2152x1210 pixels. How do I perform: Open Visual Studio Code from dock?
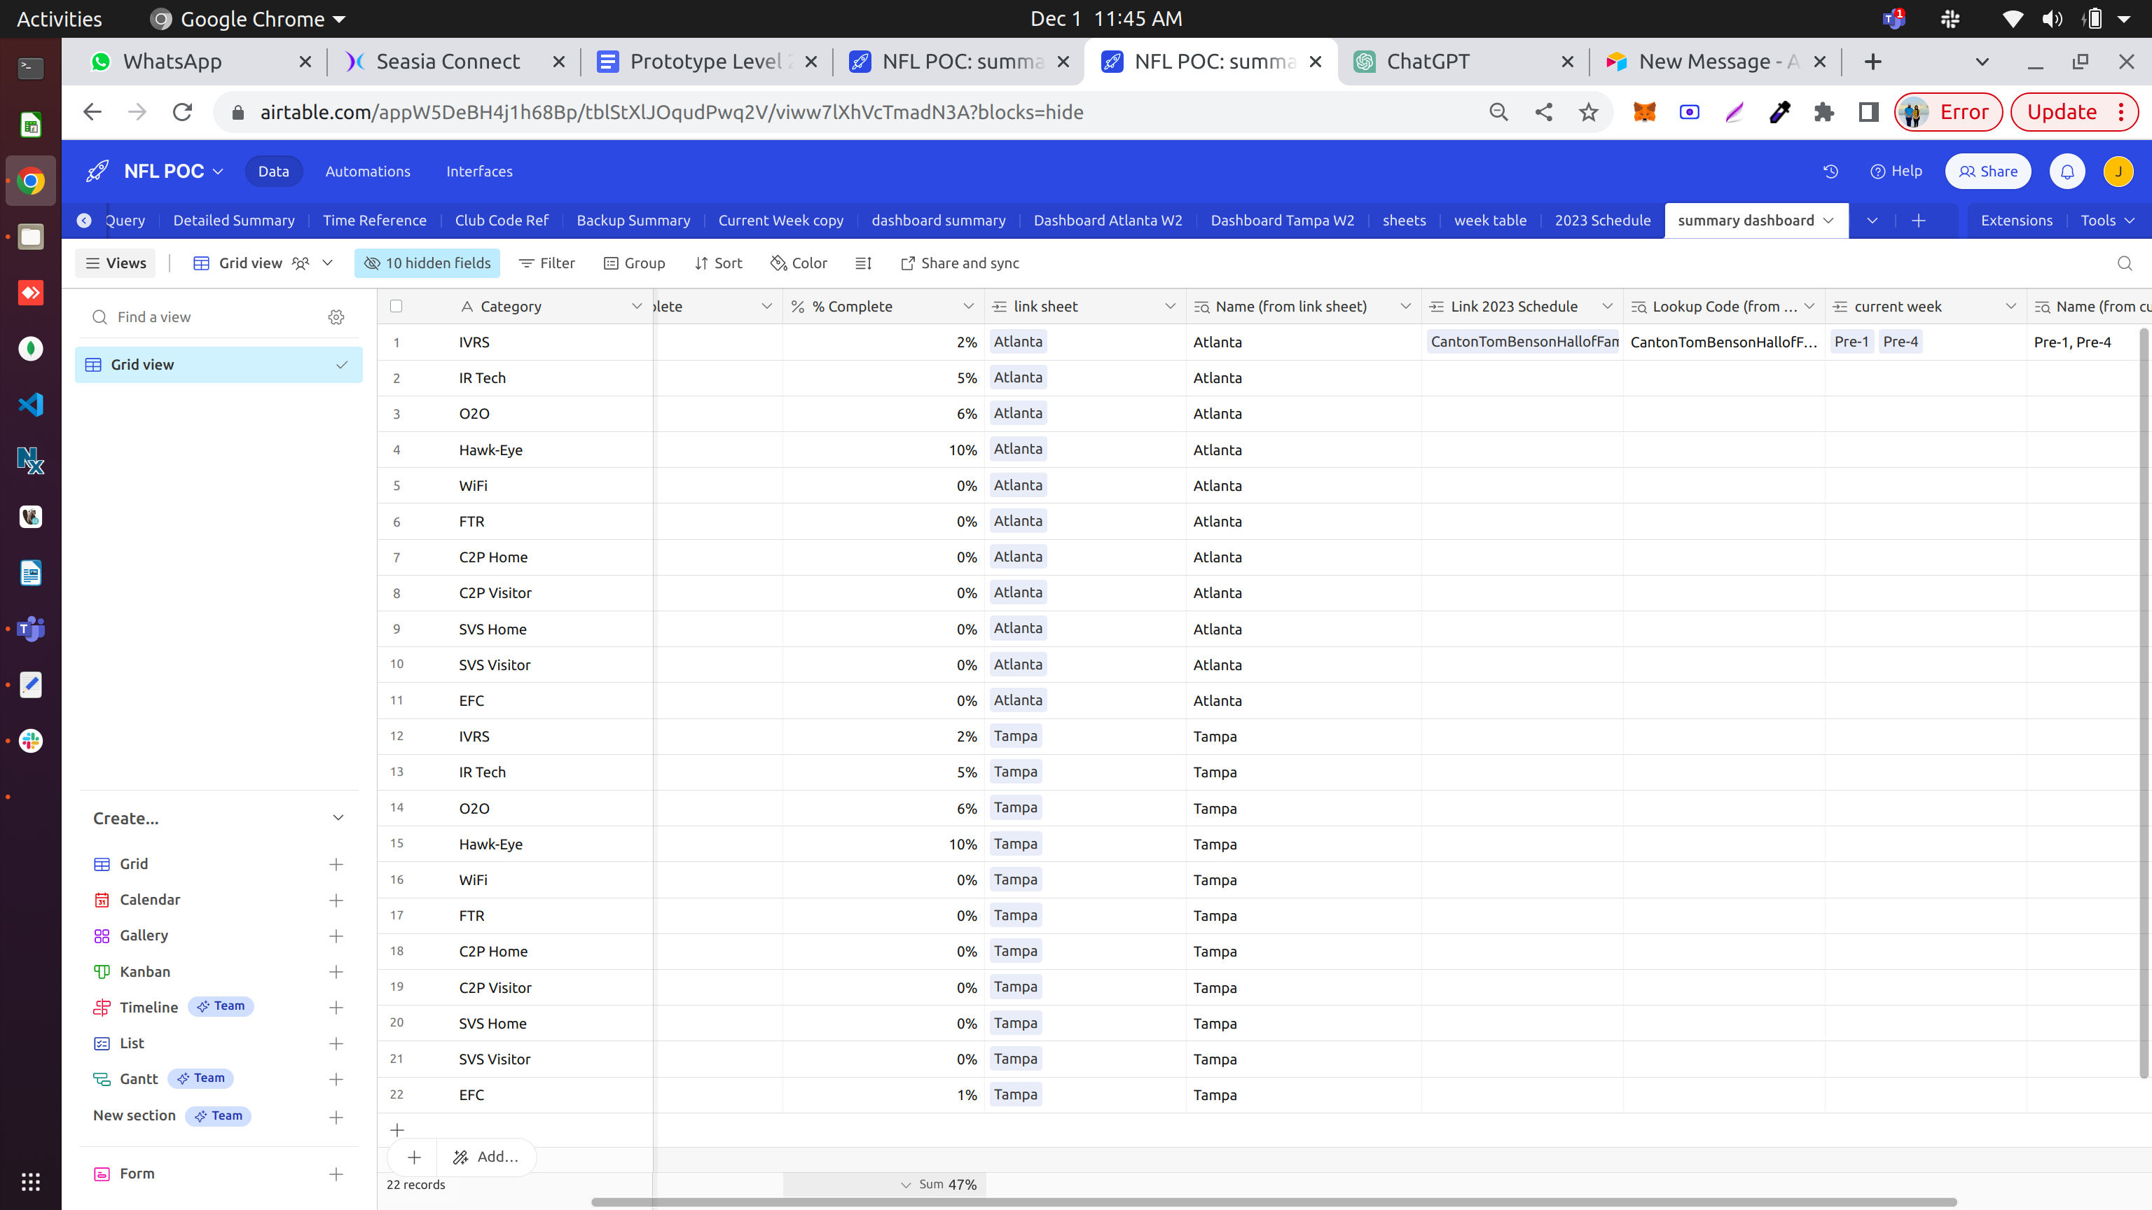(x=31, y=405)
